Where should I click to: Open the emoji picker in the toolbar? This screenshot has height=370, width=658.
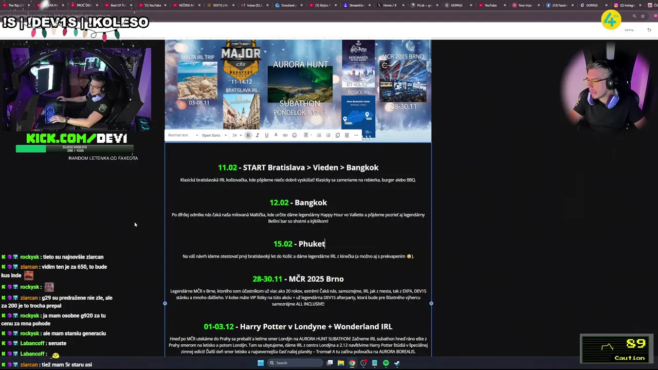294,135
